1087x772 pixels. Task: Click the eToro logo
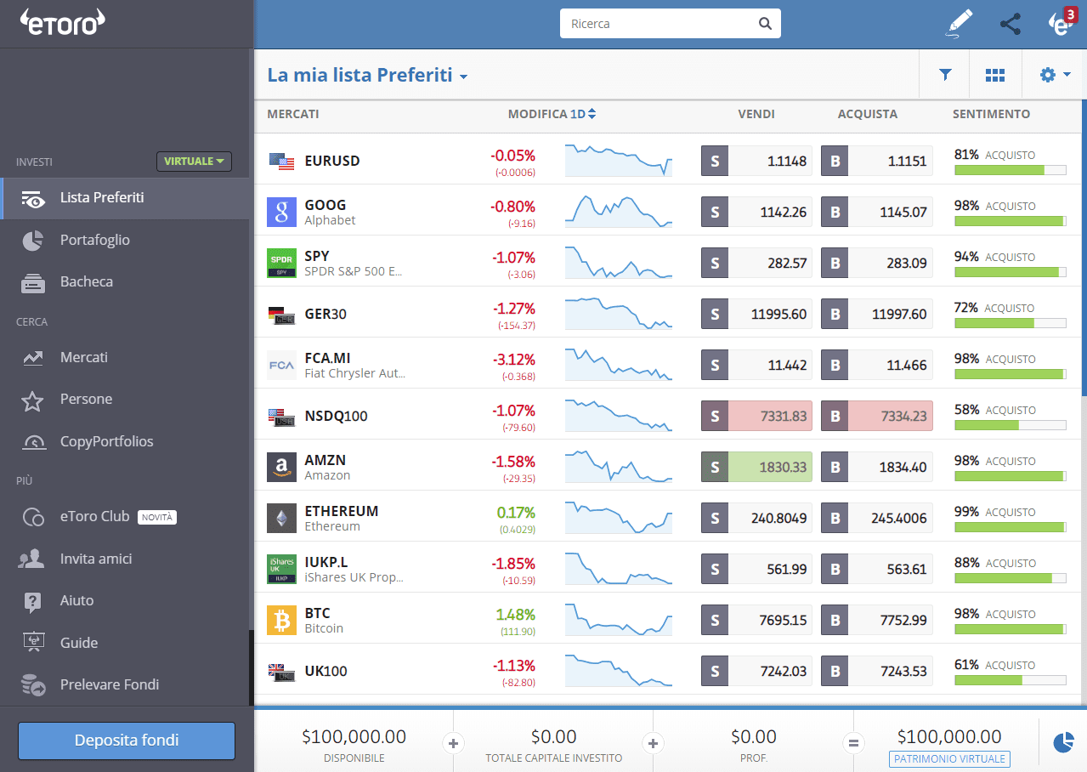63,23
